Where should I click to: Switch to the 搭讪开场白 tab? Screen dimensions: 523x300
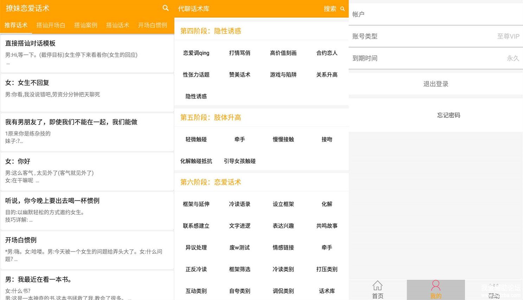(x=51, y=25)
